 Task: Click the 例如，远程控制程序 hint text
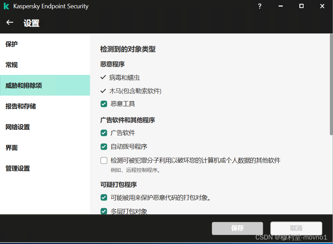(135, 170)
